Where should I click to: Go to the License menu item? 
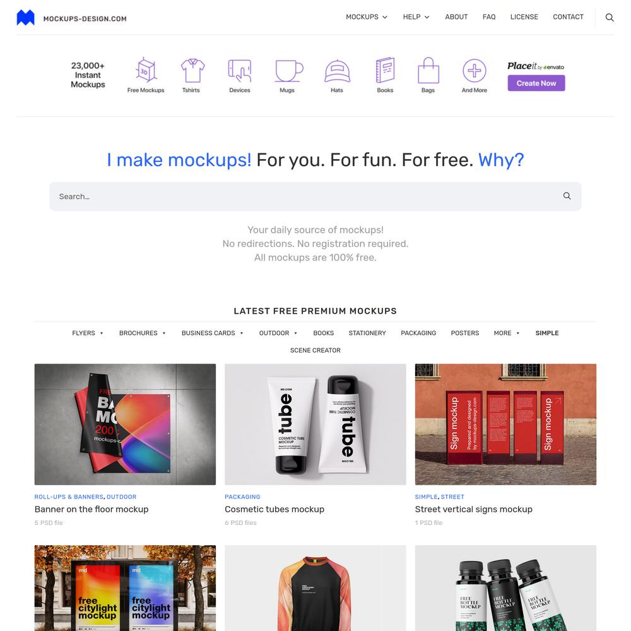(x=524, y=17)
